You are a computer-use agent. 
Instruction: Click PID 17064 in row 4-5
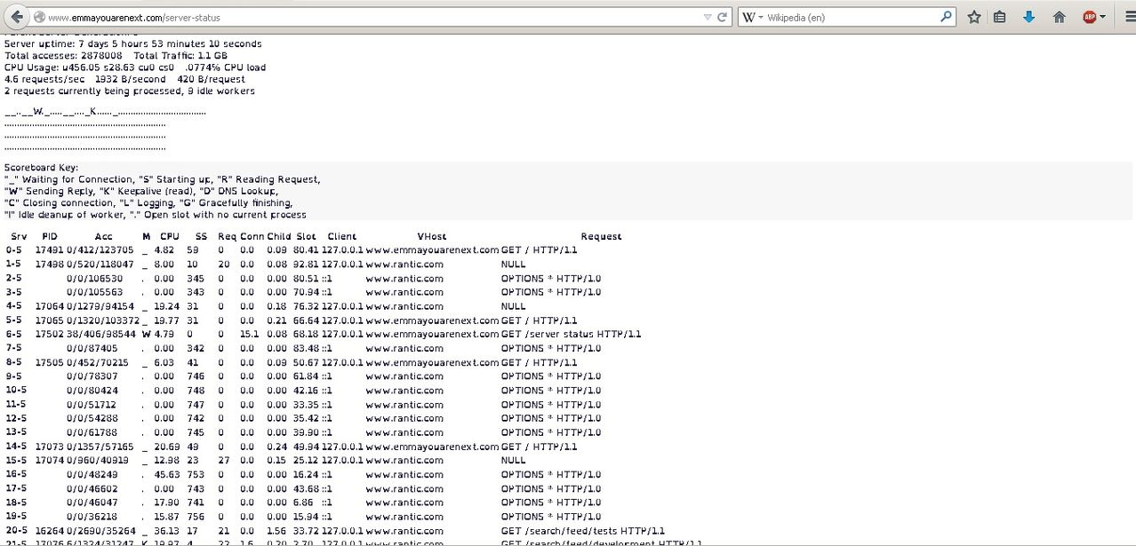(50, 306)
